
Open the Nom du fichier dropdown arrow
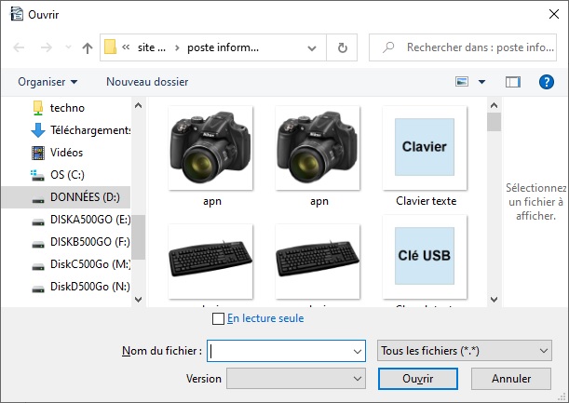pyautogui.click(x=358, y=351)
